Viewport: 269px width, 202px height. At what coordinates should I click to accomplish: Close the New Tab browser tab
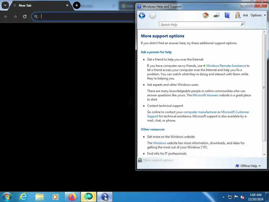[67, 5]
